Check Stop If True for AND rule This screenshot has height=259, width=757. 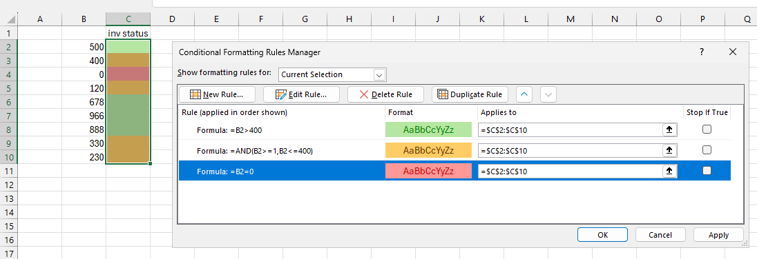pyautogui.click(x=707, y=149)
